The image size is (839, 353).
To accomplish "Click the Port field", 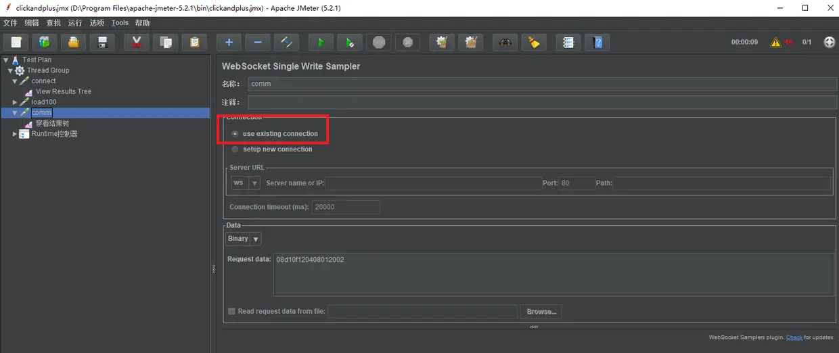I will (x=577, y=183).
